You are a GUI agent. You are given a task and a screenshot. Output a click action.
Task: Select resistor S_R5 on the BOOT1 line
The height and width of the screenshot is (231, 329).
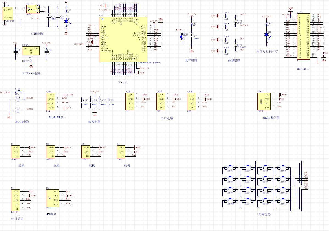(x=17, y=110)
